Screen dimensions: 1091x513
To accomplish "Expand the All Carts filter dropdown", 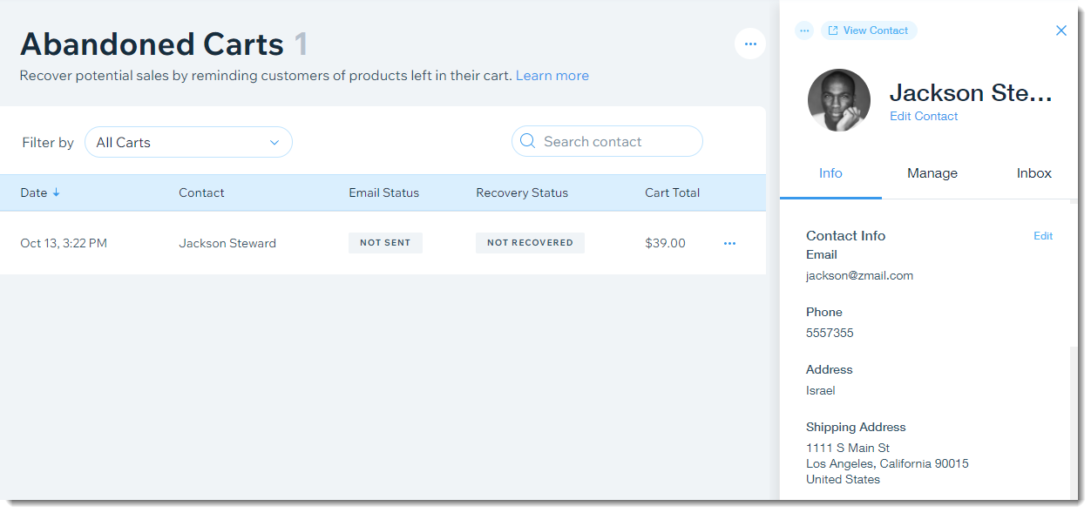I will pos(188,142).
